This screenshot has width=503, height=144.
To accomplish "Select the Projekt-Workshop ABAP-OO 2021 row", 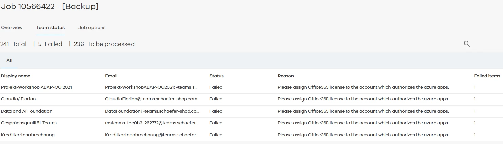I will coord(36,87).
